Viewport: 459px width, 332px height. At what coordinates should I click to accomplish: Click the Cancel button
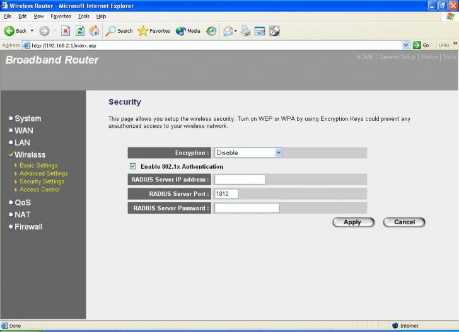pyautogui.click(x=404, y=222)
